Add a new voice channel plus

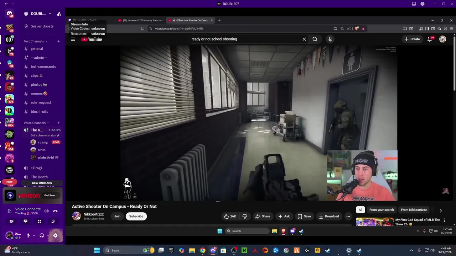[59, 123]
